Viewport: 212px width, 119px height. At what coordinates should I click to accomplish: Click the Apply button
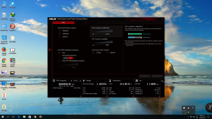click(157, 76)
